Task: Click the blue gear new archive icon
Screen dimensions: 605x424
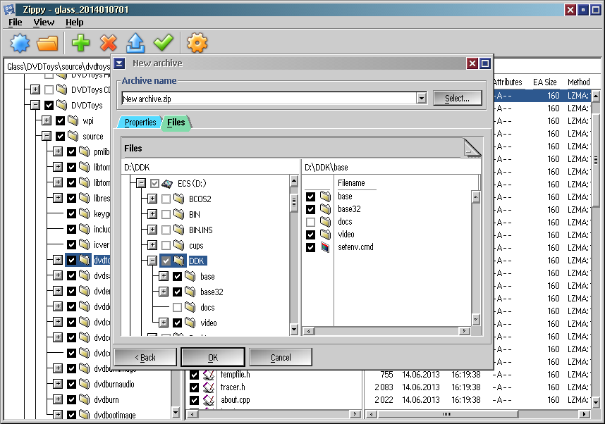Action: pyautogui.click(x=20, y=43)
